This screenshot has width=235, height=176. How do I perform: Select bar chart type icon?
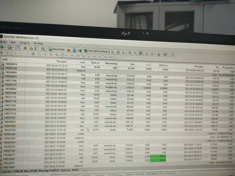pos(113,52)
